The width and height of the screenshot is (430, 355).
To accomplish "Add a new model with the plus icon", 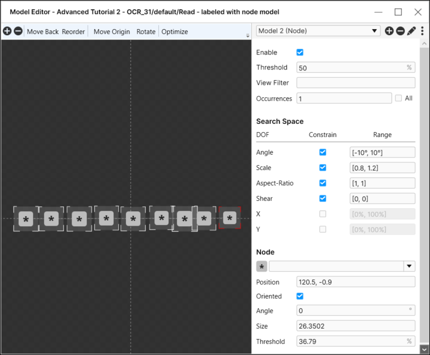I will coord(389,31).
